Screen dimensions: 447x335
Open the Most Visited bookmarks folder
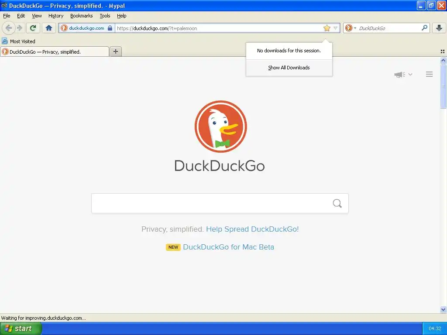(18, 41)
